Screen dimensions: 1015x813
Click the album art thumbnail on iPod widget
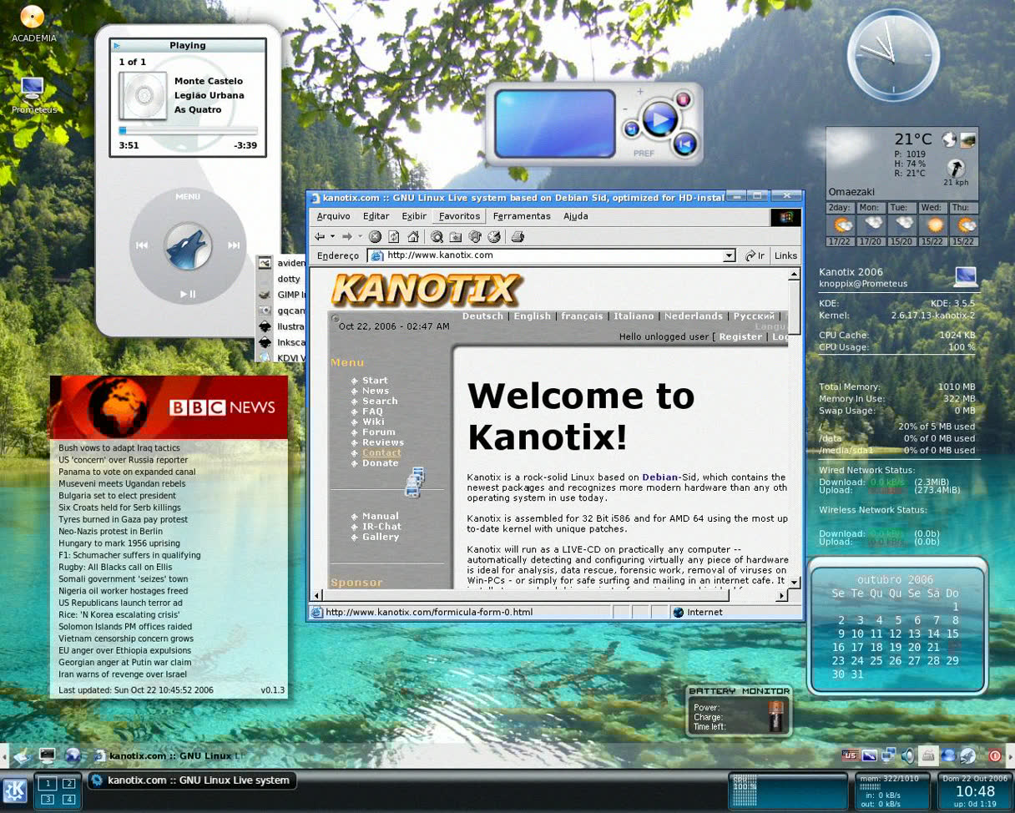[x=143, y=95]
